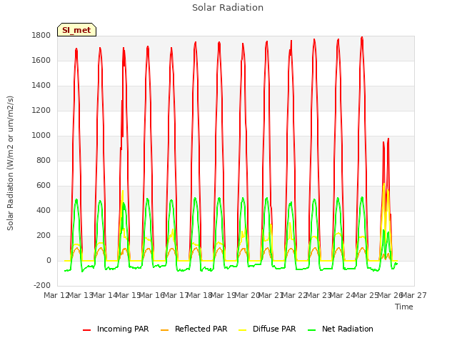Click the 1600 y-axis tick label
Image resolution: width=457 pixels, height=343 pixels.
41,60
